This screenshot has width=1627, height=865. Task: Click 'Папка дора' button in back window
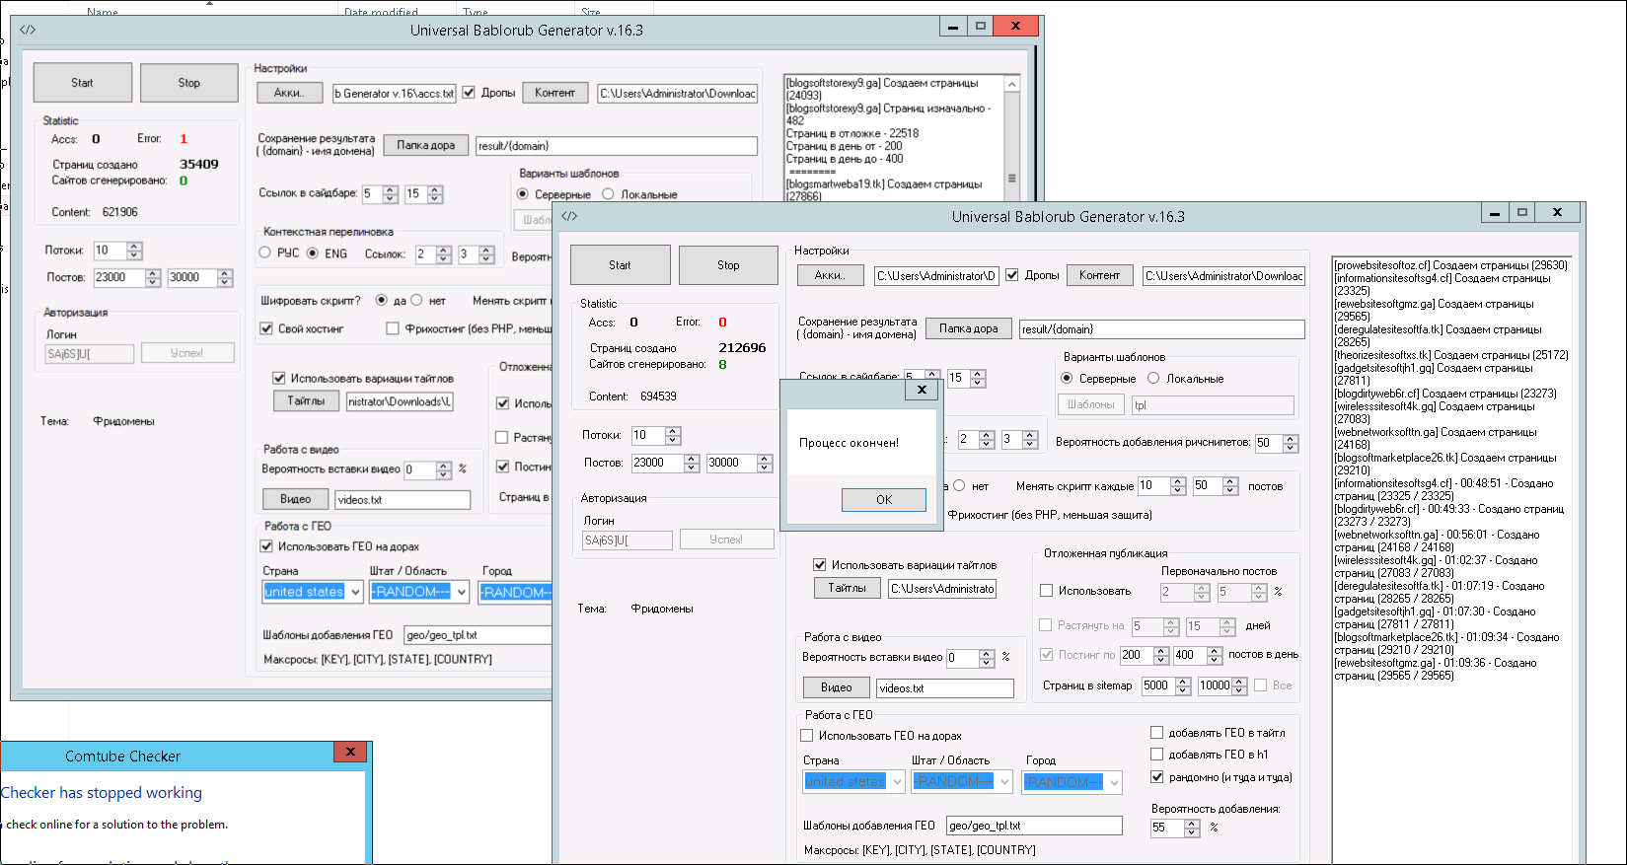pos(426,145)
